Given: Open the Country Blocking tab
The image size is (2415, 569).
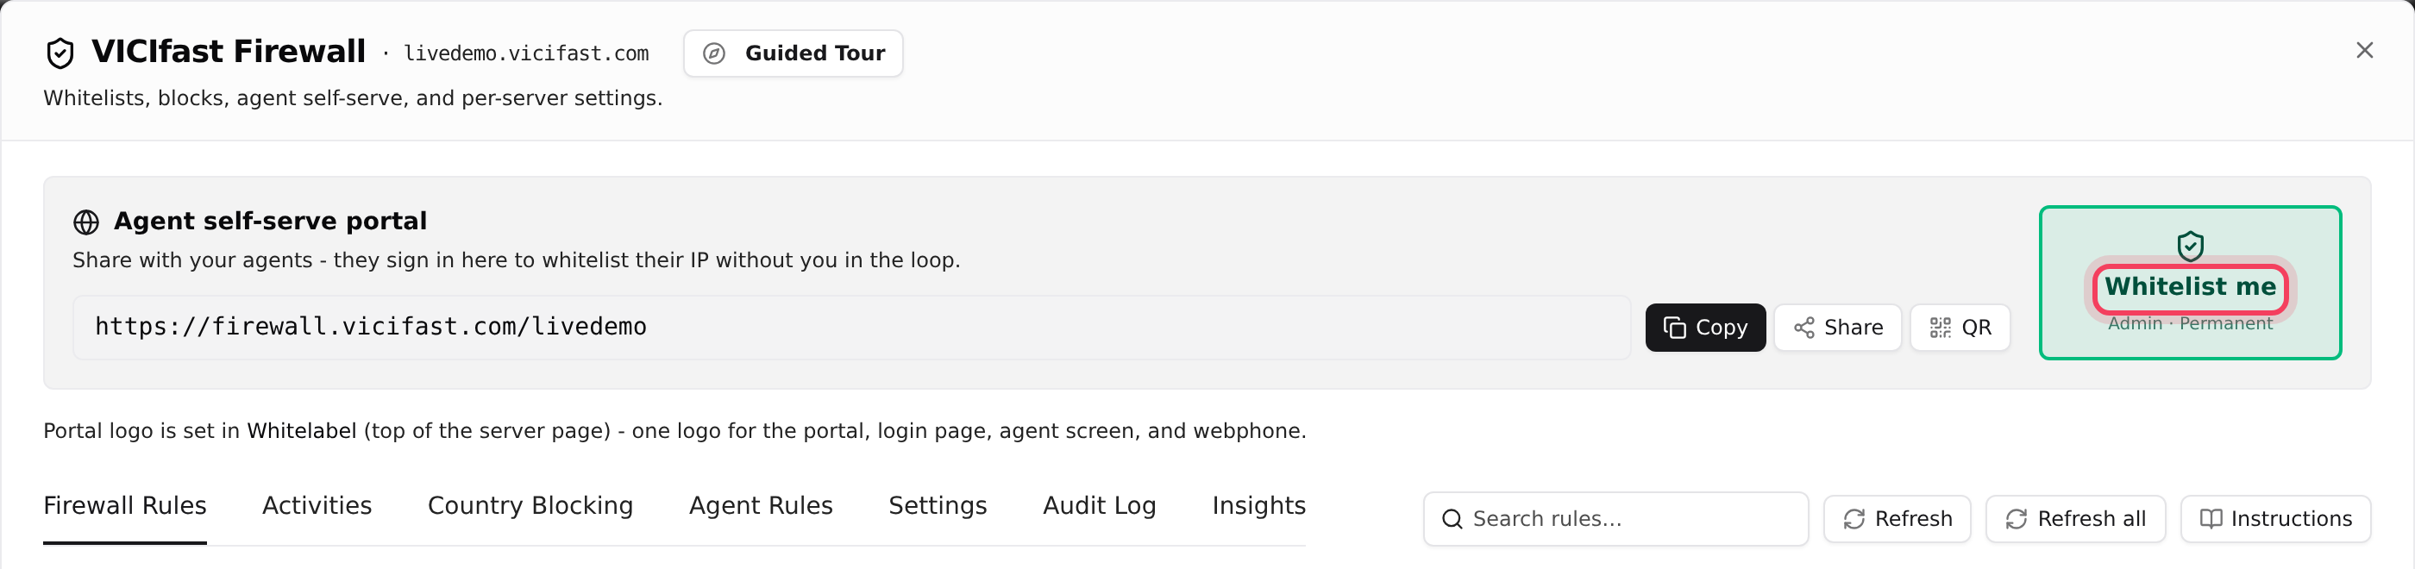Looking at the screenshot, I should [530, 506].
